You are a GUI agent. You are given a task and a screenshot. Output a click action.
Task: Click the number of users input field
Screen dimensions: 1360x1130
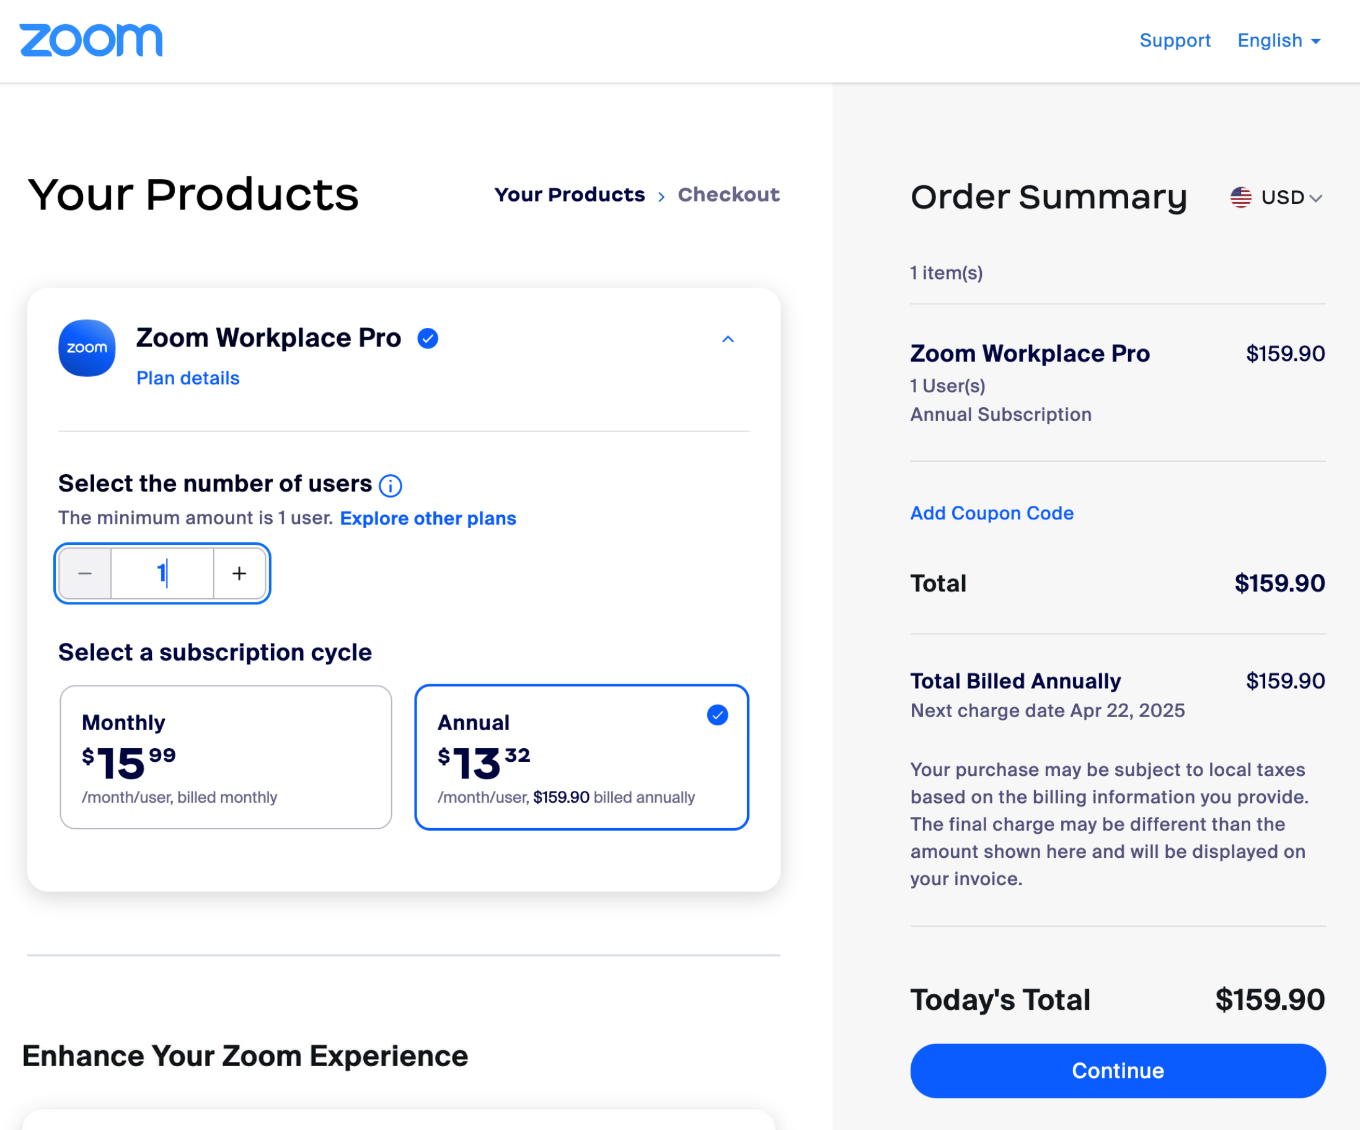tap(162, 573)
